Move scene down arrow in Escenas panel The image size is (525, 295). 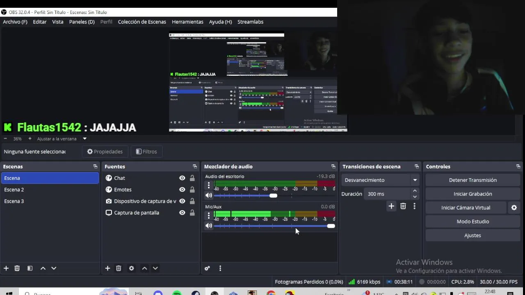[x=54, y=268]
